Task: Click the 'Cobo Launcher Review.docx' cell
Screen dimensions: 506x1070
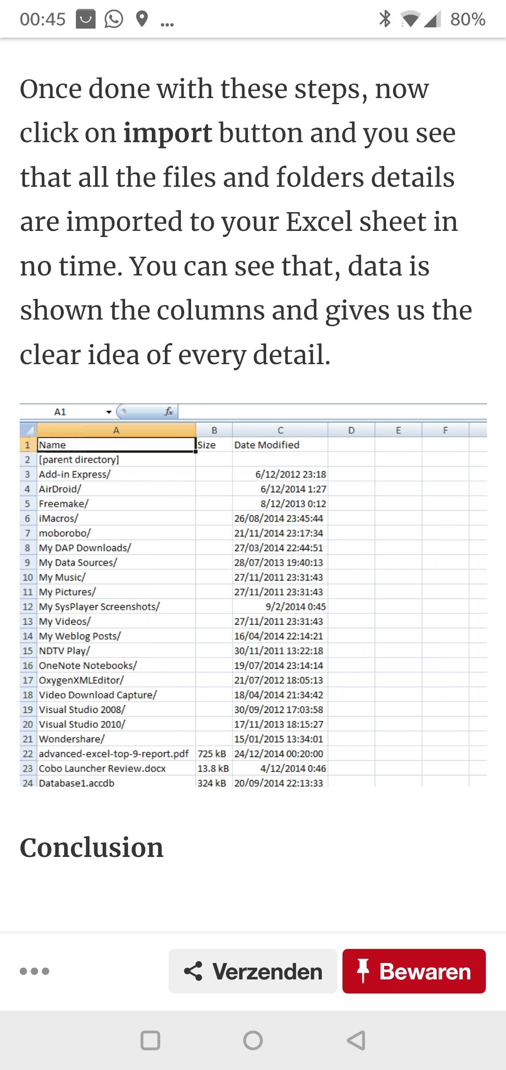Action: (116, 768)
